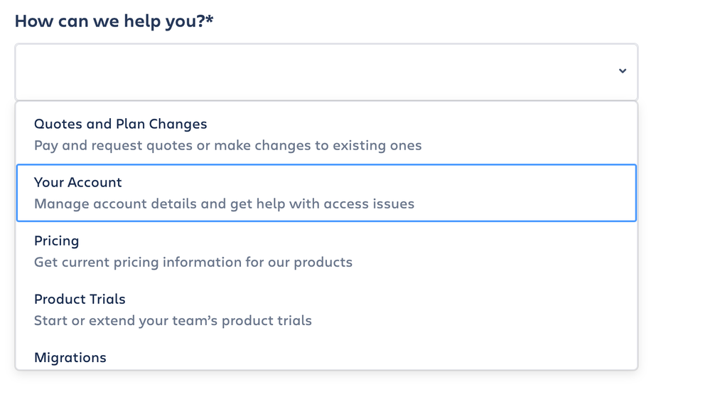Select the option to extend team trials
This screenshot has width=710, height=397.
tap(326, 309)
